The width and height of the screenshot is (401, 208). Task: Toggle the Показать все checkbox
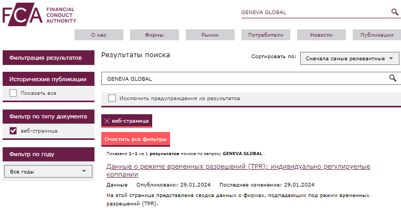tap(13, 93)
